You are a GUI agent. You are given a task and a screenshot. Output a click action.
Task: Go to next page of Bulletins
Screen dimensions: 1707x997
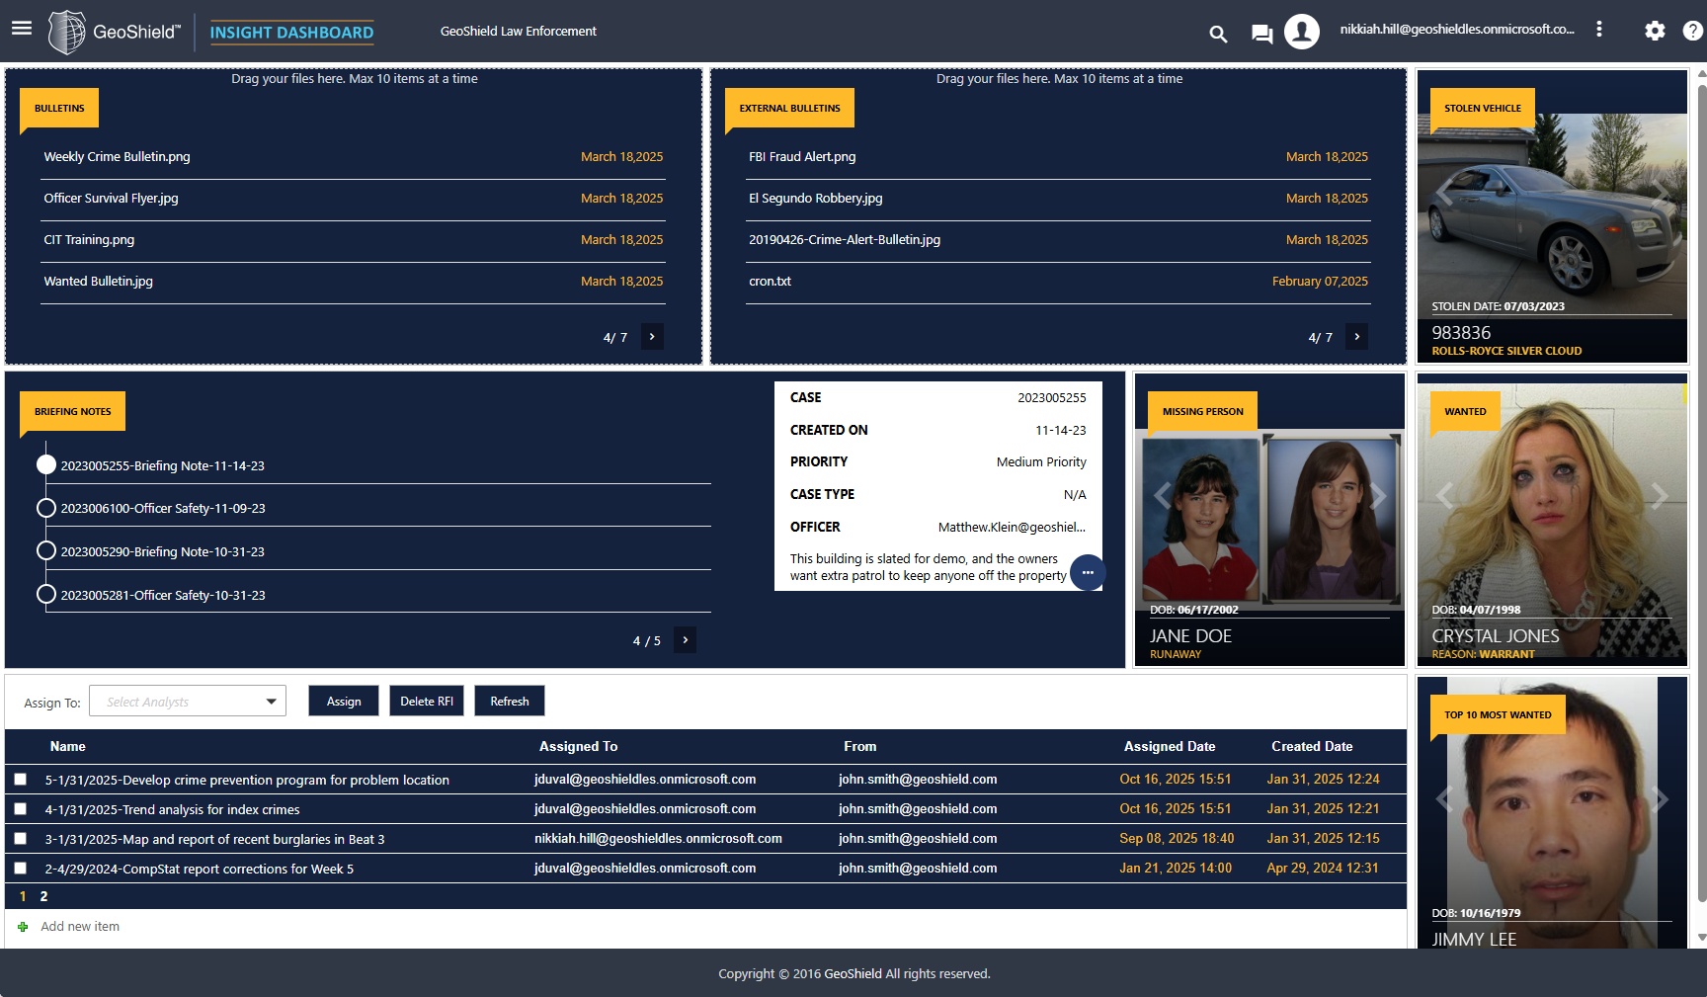pyautogui.click(x=652, y=337)
